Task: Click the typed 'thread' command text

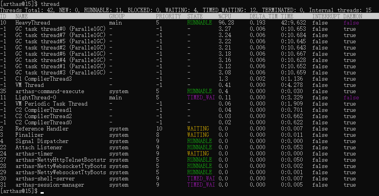Action: [x=50, y=4]
